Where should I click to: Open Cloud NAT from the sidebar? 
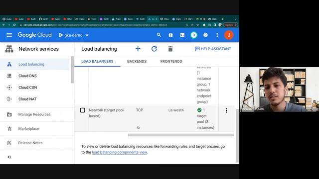click(x=27, y=99)
